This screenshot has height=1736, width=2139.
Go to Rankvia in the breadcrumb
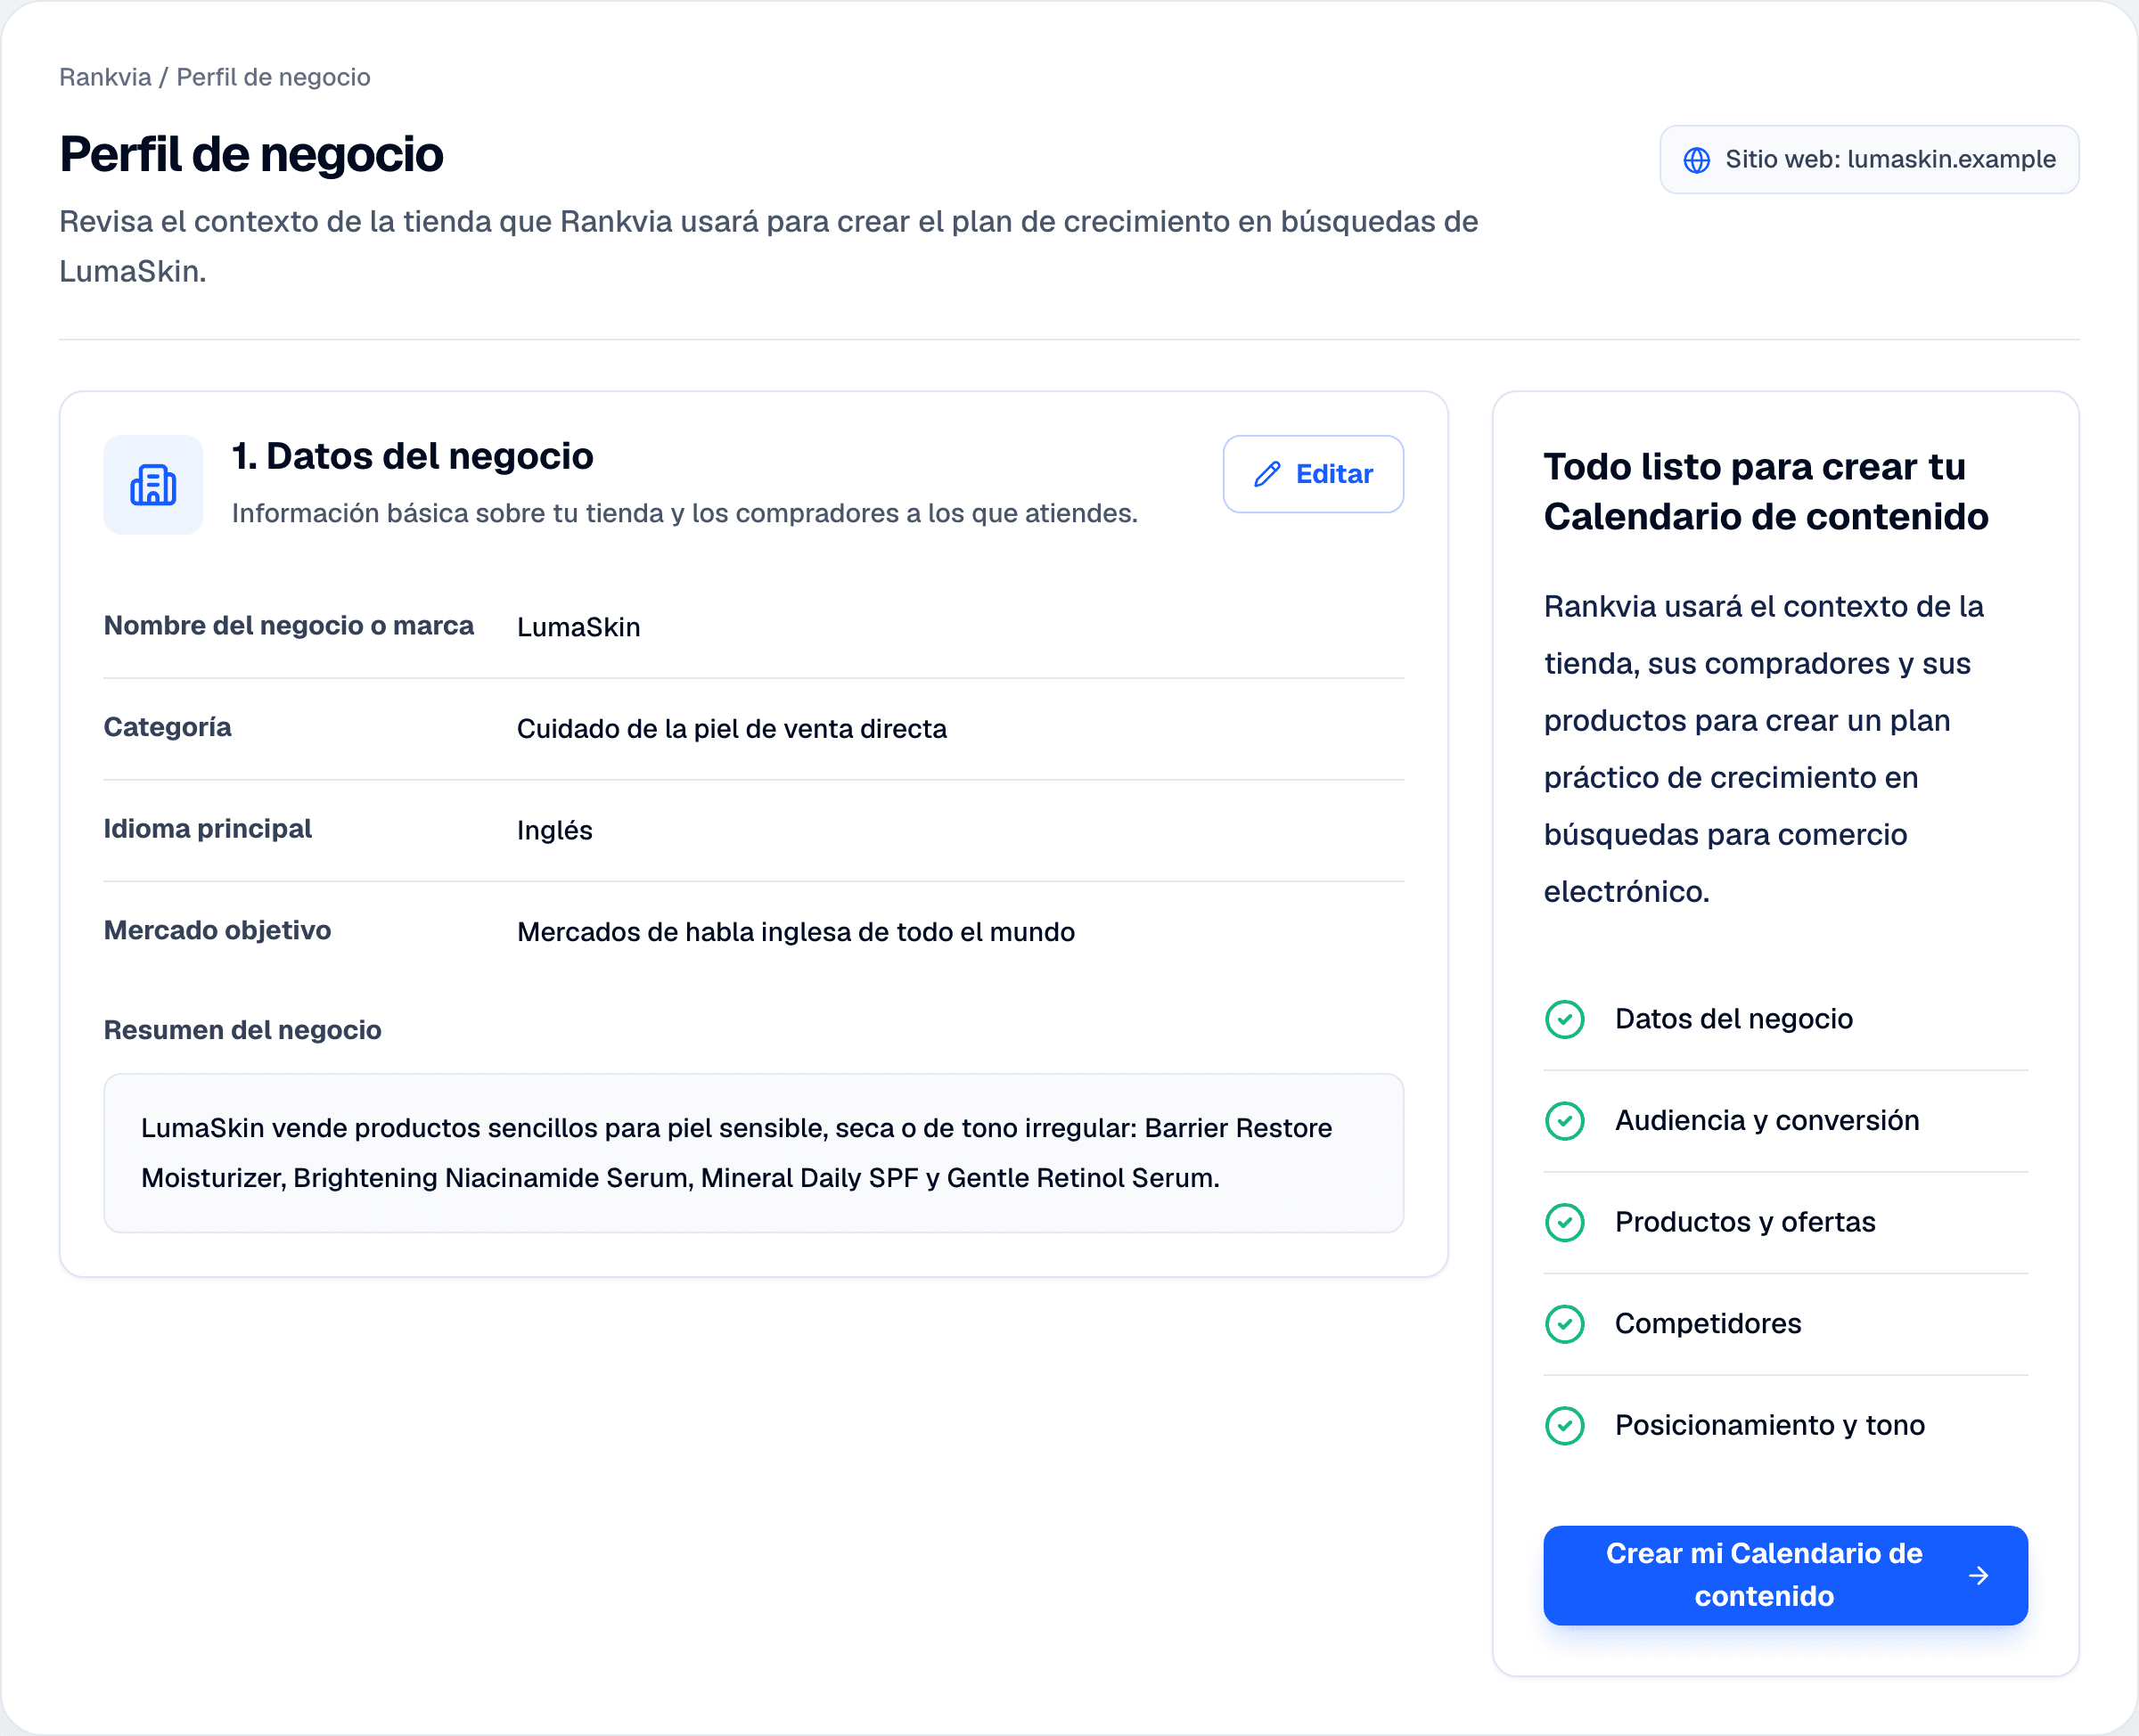tap(105, 77)
